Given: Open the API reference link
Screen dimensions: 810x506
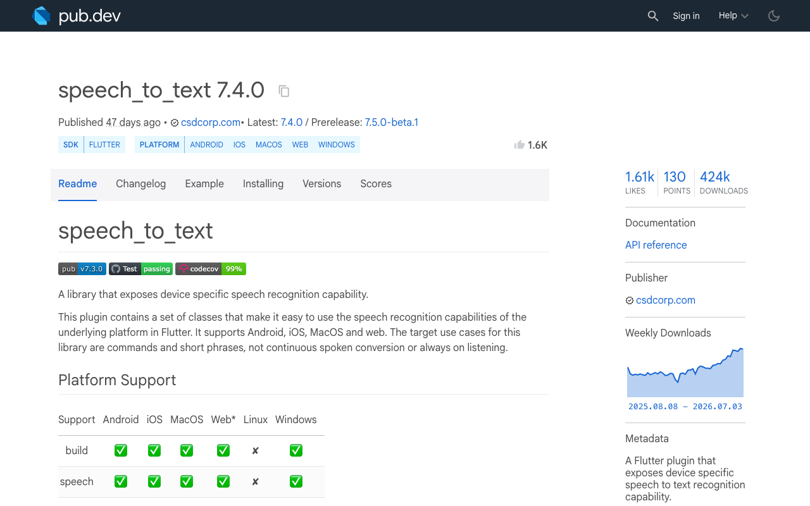Looking at the screenshot, I should click(x=656, y=245).
